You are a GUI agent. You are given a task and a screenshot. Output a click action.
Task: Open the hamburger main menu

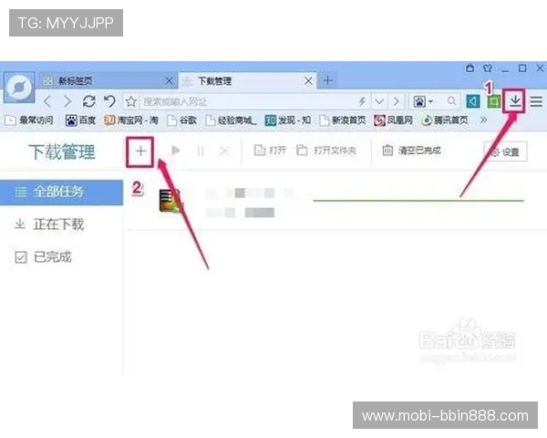coord(536,101)
